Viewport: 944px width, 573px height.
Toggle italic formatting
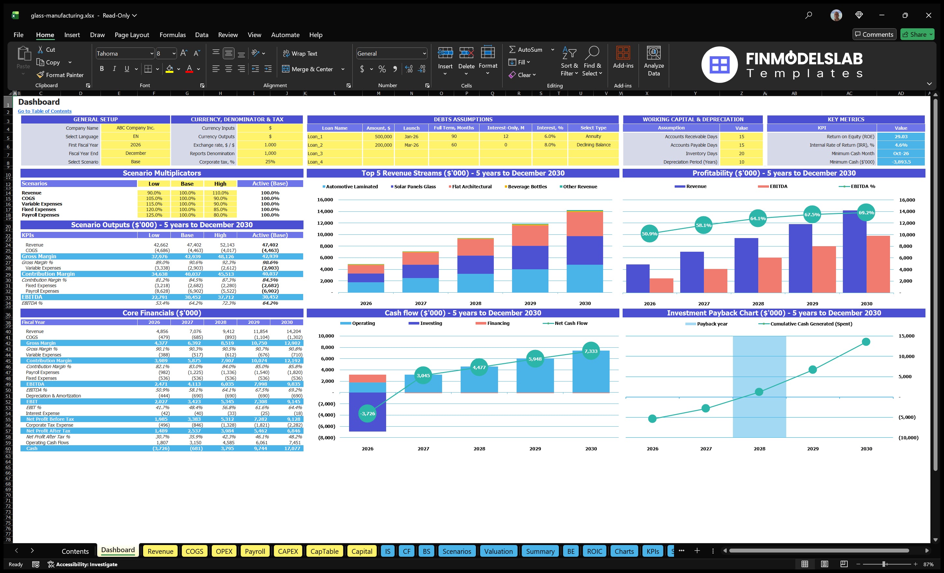(114, 69)
